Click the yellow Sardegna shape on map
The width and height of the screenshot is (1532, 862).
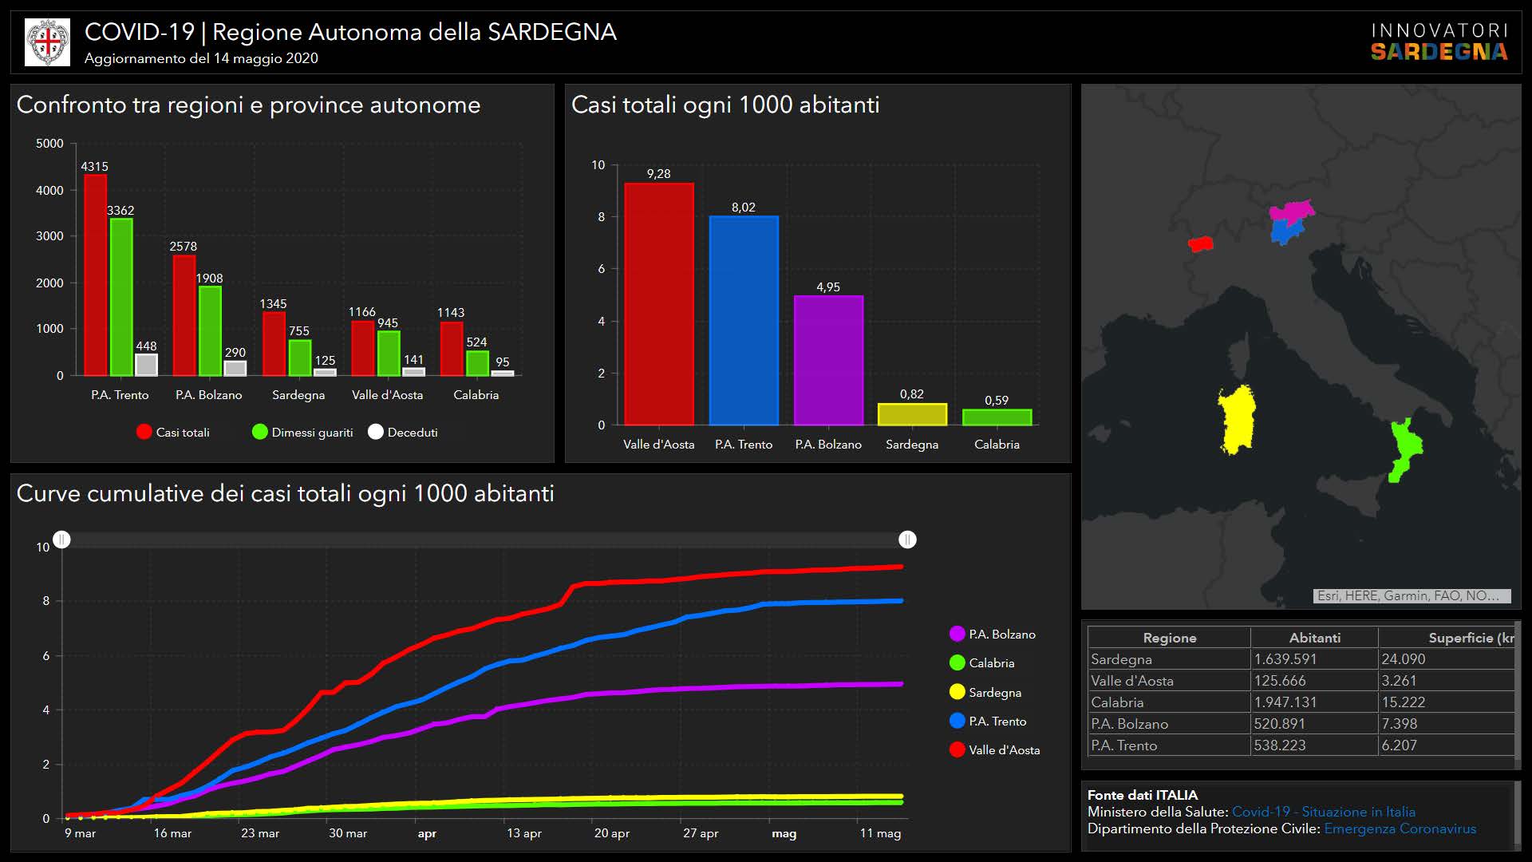(x=1237, y=421)
